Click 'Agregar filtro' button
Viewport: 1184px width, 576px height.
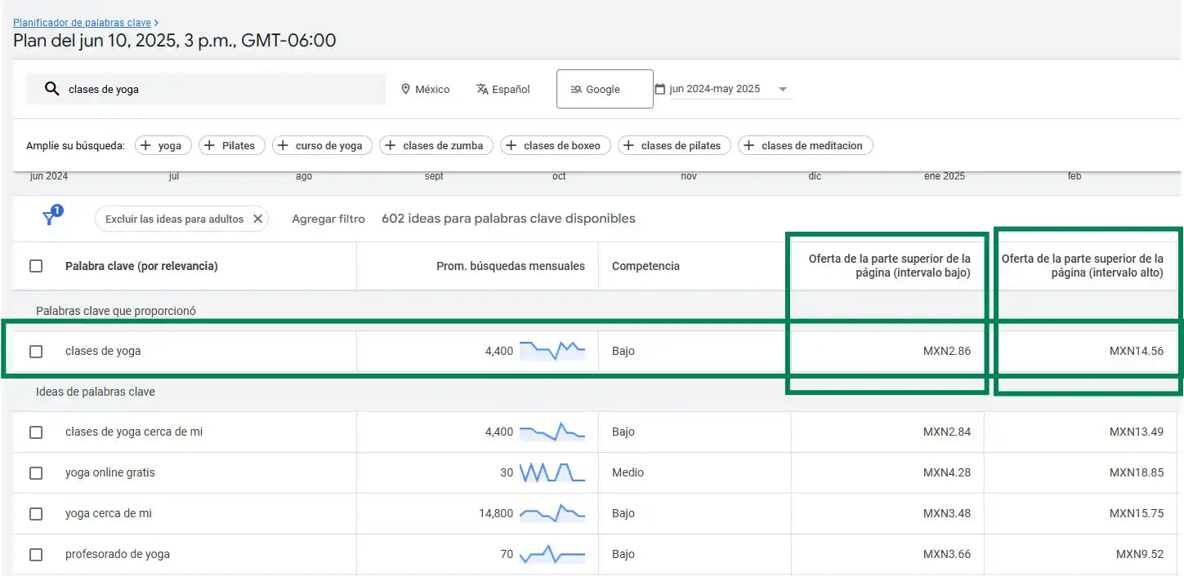pos(328,219)
